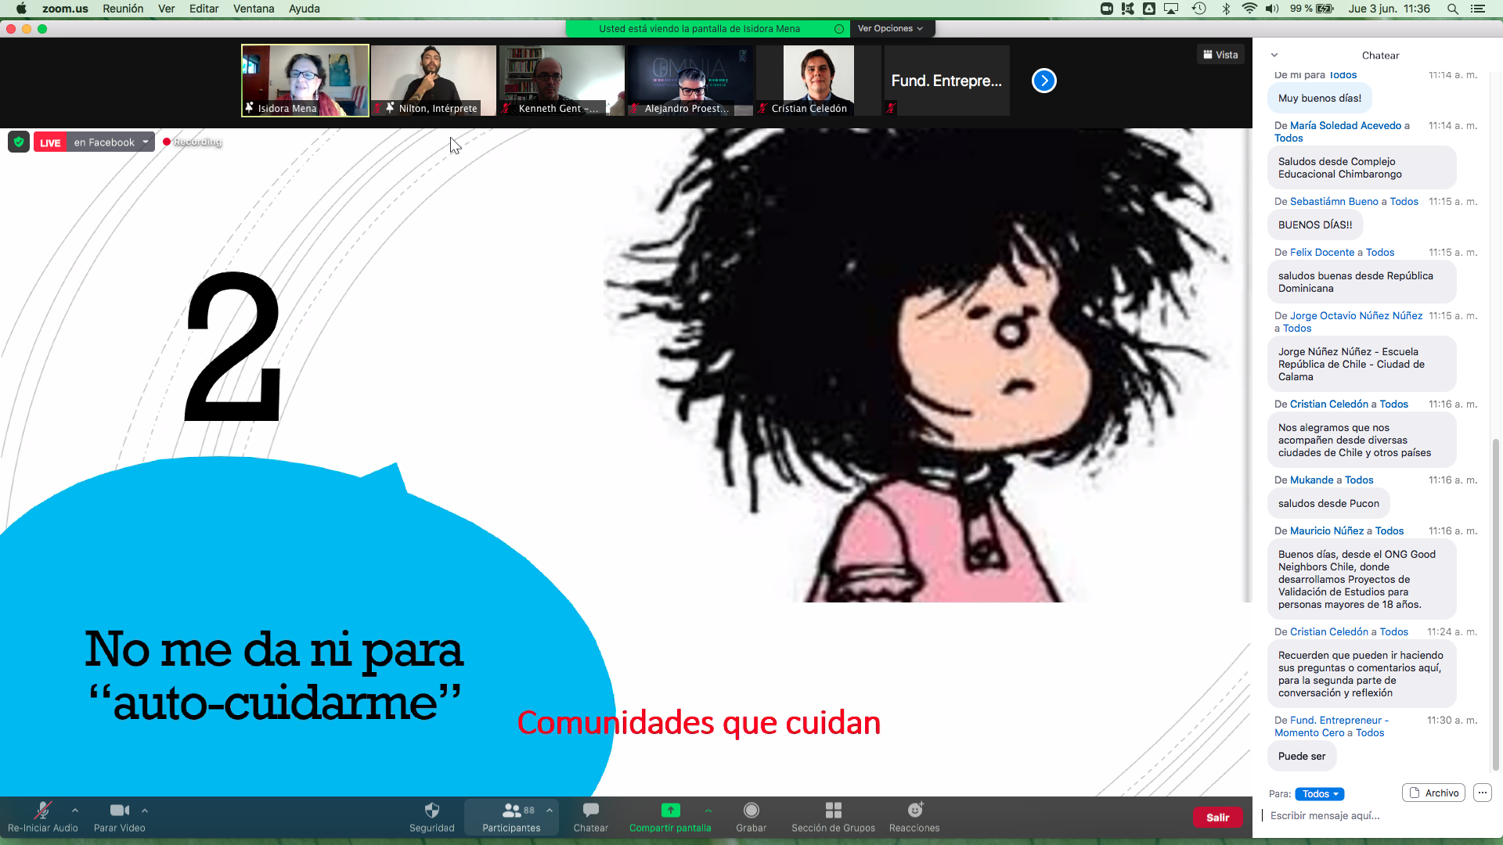Click the Archivo button in chat
This screenshot has width=1503, height=845.
pos(1433,793)
